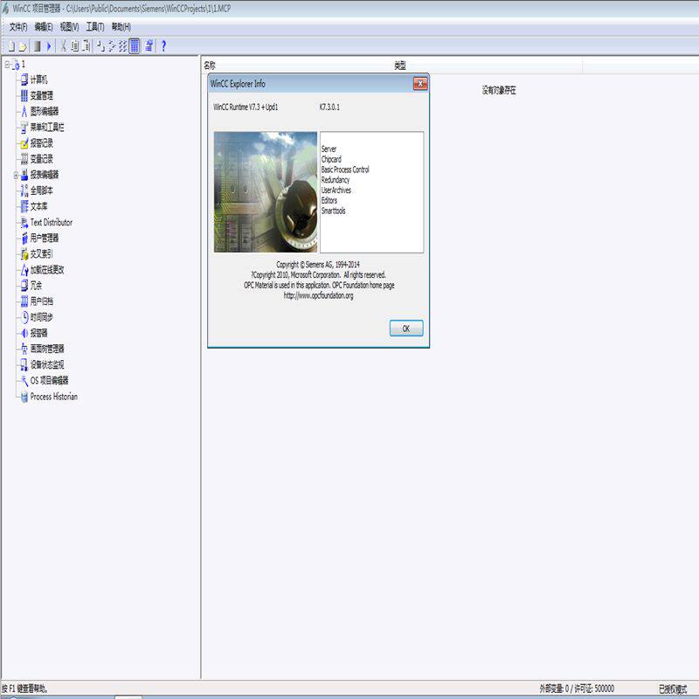Click the Properties toolbar icon
699x699 pixels.
[149, 46]
